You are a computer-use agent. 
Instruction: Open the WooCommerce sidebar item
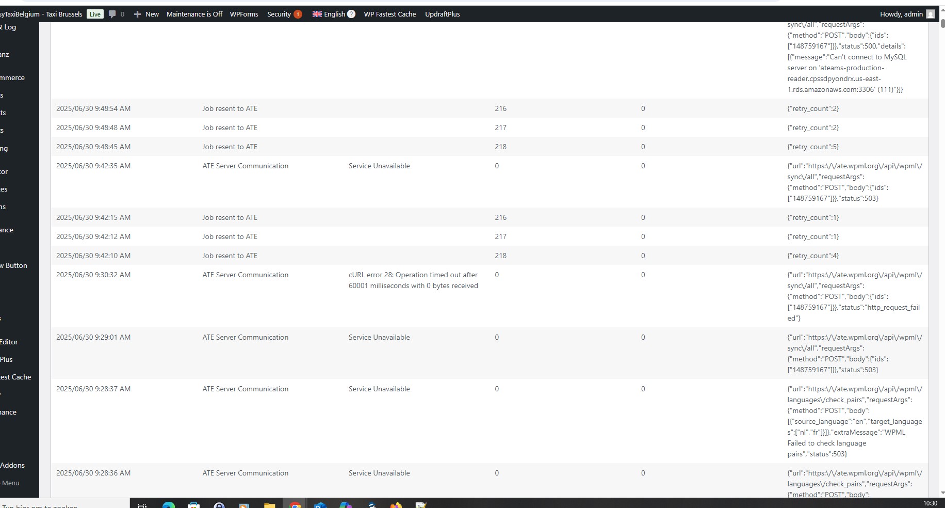pyautogui.click(x=12, y=77)
